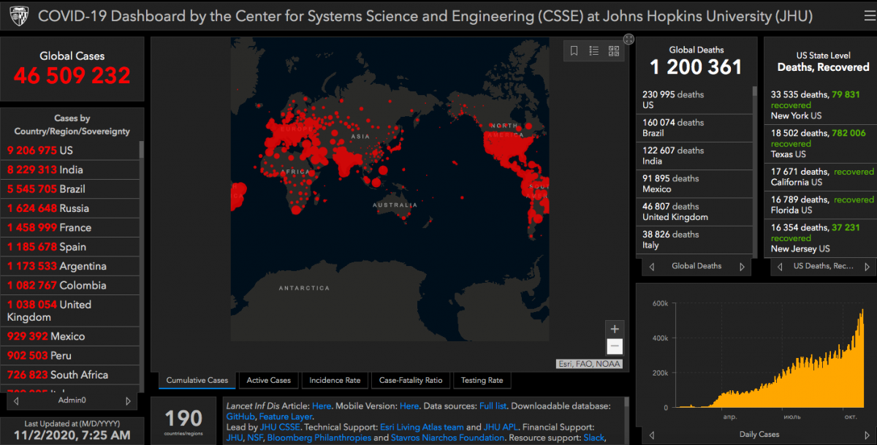Open the hamburger menu in the header

(868, 15)
